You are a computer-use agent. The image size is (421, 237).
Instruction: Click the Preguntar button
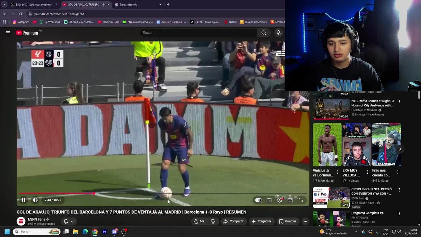(x=261, y=221)
